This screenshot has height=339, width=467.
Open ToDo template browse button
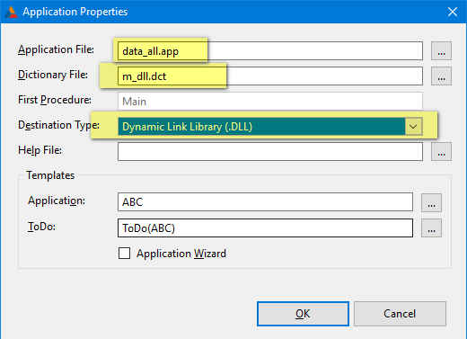(x=431, y=227)
